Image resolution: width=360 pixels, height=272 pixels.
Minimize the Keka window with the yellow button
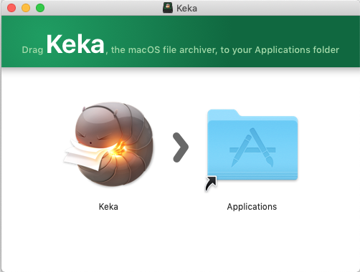tap(26, 8)
